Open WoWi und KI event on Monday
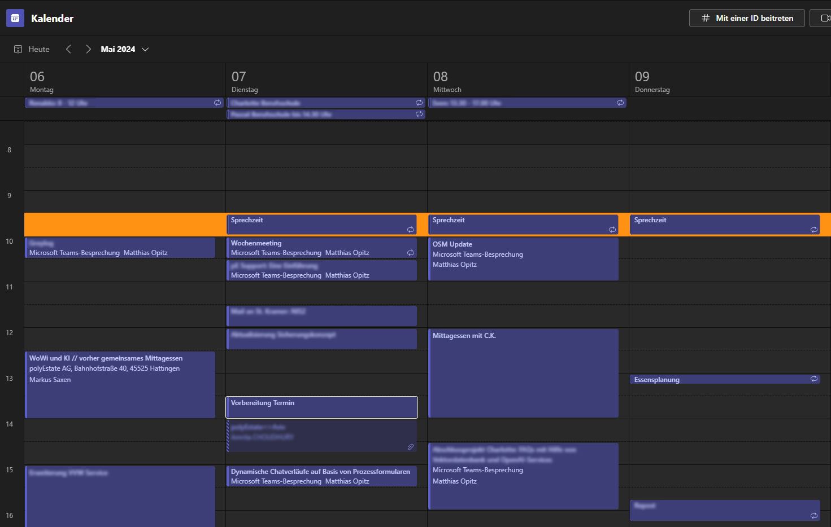 click(120, 384)
